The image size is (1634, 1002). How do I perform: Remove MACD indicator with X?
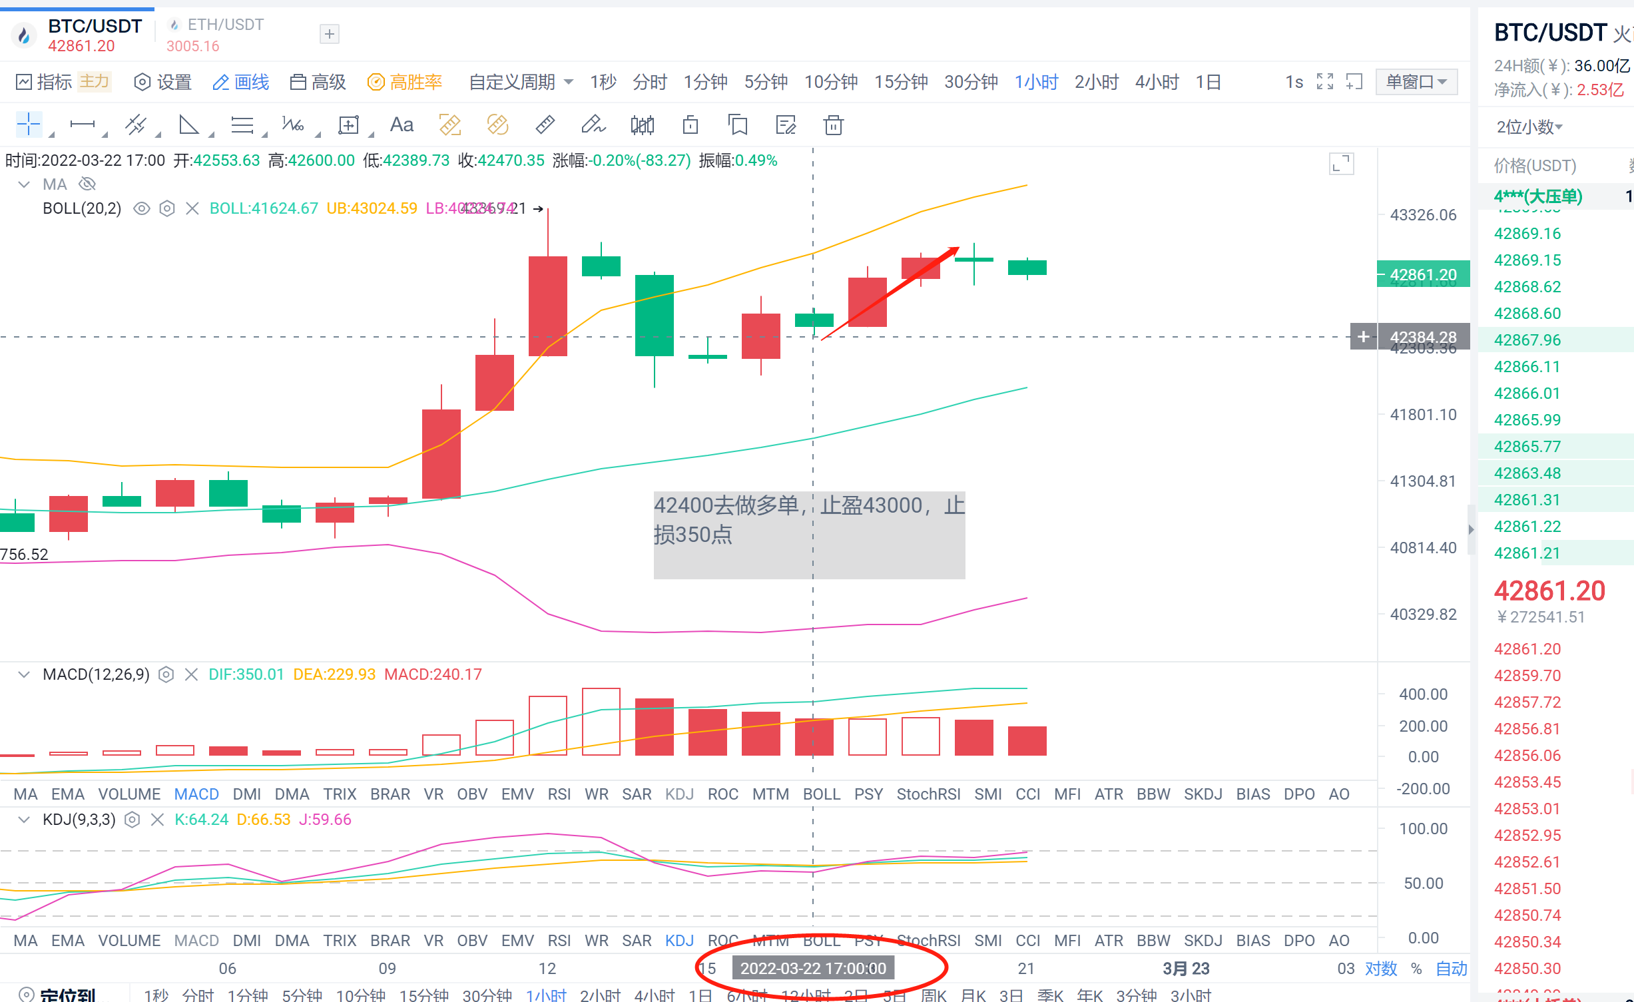pyautogui.click(x=191, y=674)
